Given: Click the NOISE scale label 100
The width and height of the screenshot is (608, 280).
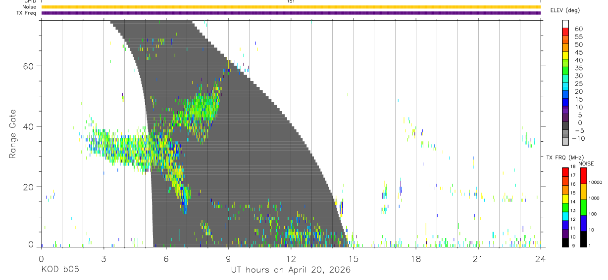Looking at the screenshot, I should [592, 214].
